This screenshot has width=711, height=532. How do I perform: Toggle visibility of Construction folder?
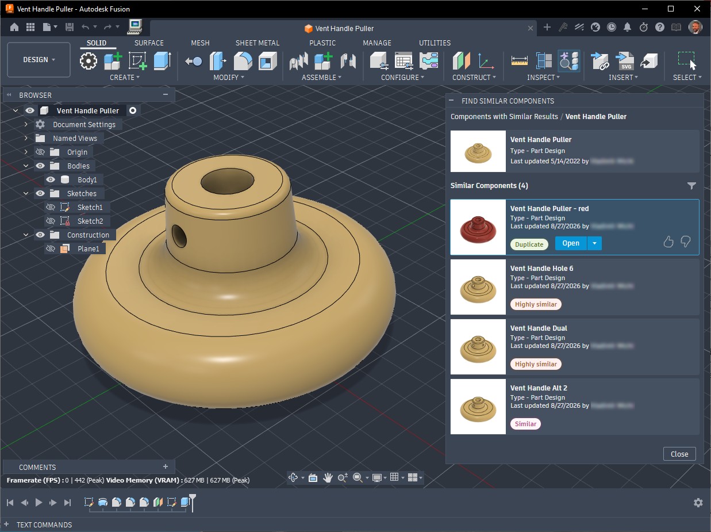tap(40, 235)
